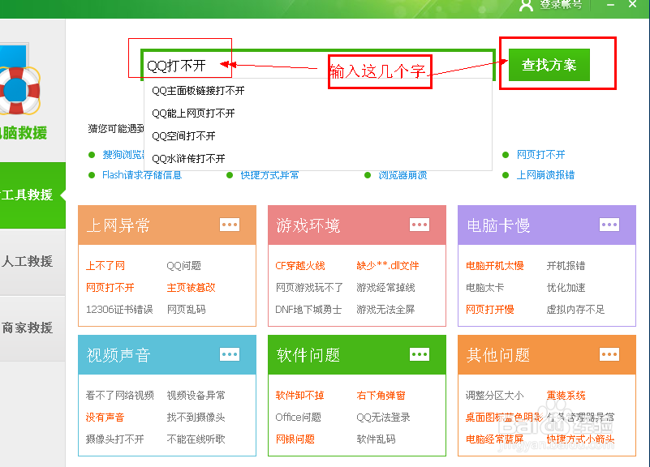650x467 pixels.
Task: Click 虚拟内存不足 entry
Action: [575, 310]
